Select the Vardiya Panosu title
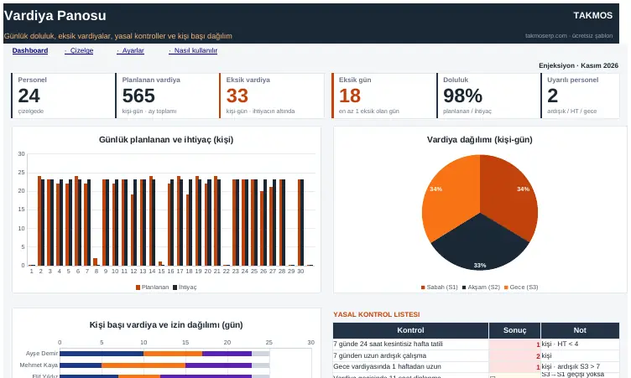 tap(55, 15)
